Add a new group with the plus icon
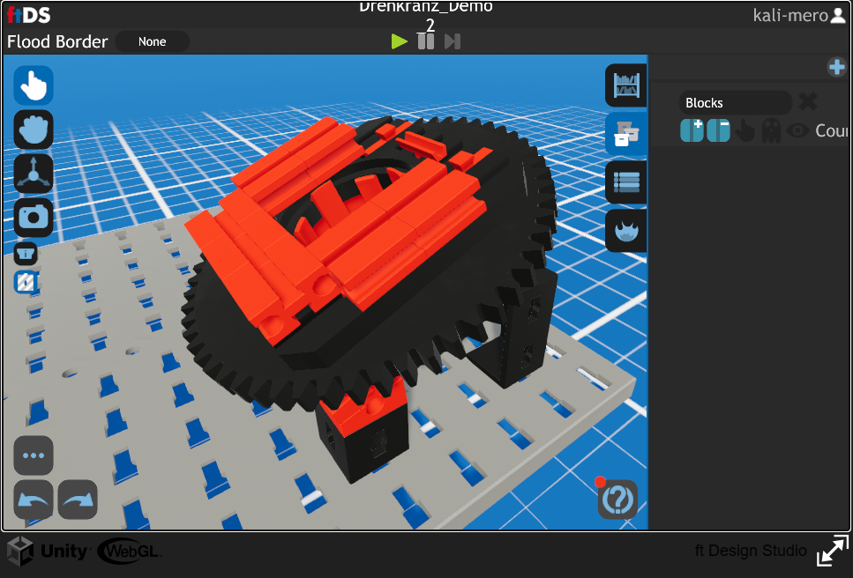This screenshot has height=578, width=853. (x=836, y=67)
